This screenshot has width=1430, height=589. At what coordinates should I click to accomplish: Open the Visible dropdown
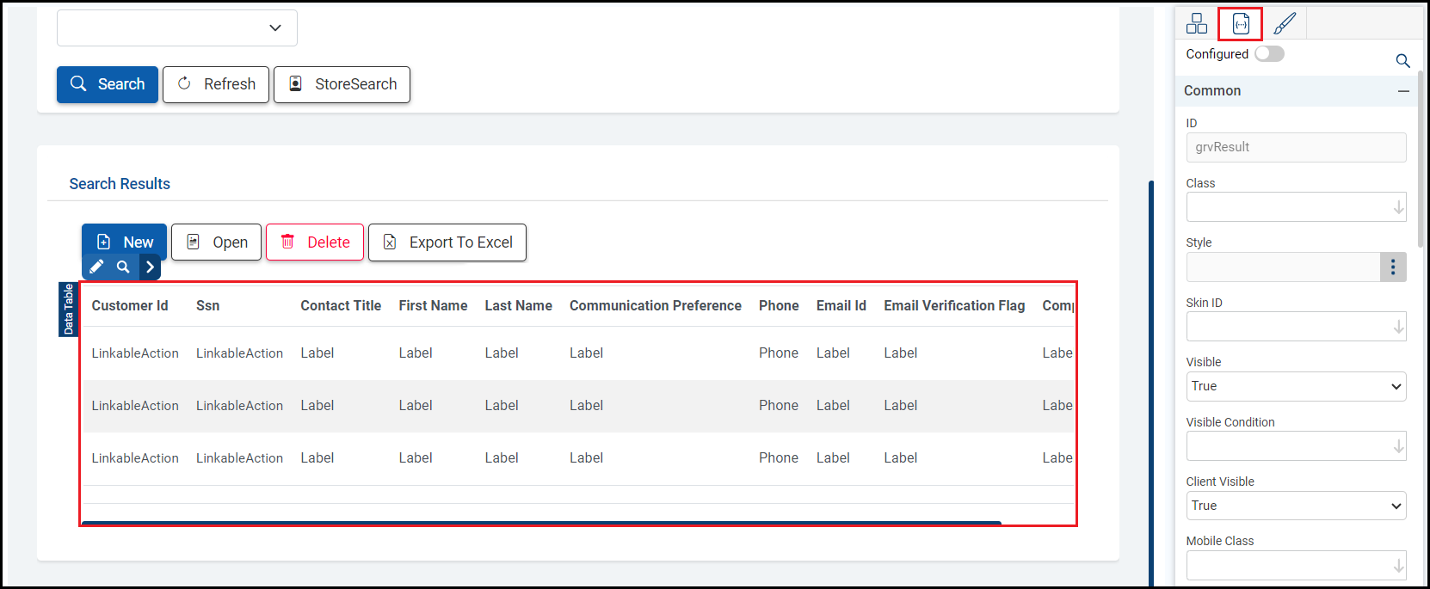click(1296, 386)
